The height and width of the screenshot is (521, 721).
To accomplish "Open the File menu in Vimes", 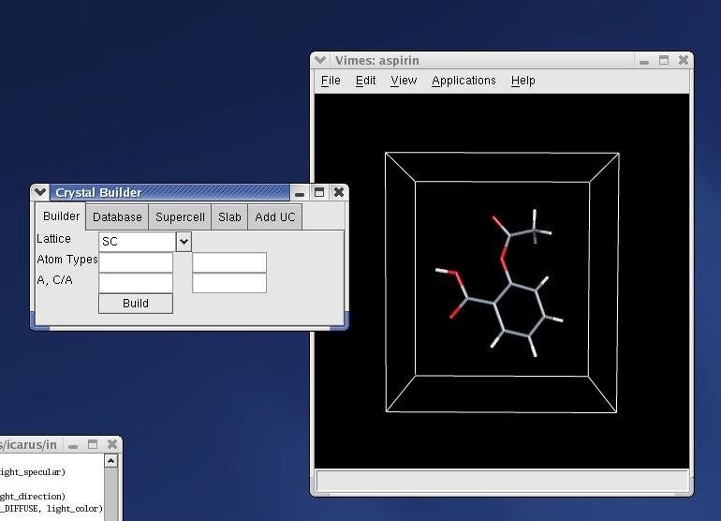I will 331,81.
